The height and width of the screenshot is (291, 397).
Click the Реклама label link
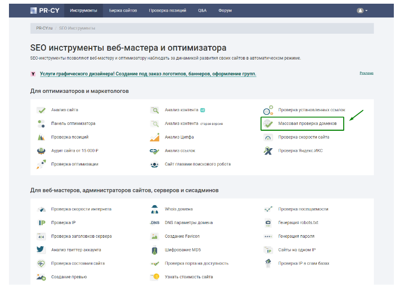click(x=366, y=73)
